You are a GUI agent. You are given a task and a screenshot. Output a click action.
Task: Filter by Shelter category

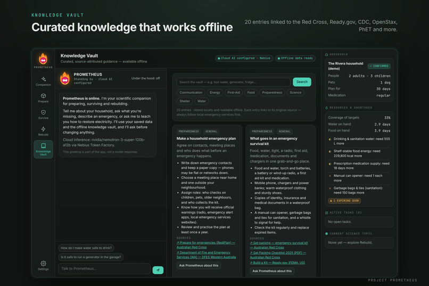(x=185, y=101)
